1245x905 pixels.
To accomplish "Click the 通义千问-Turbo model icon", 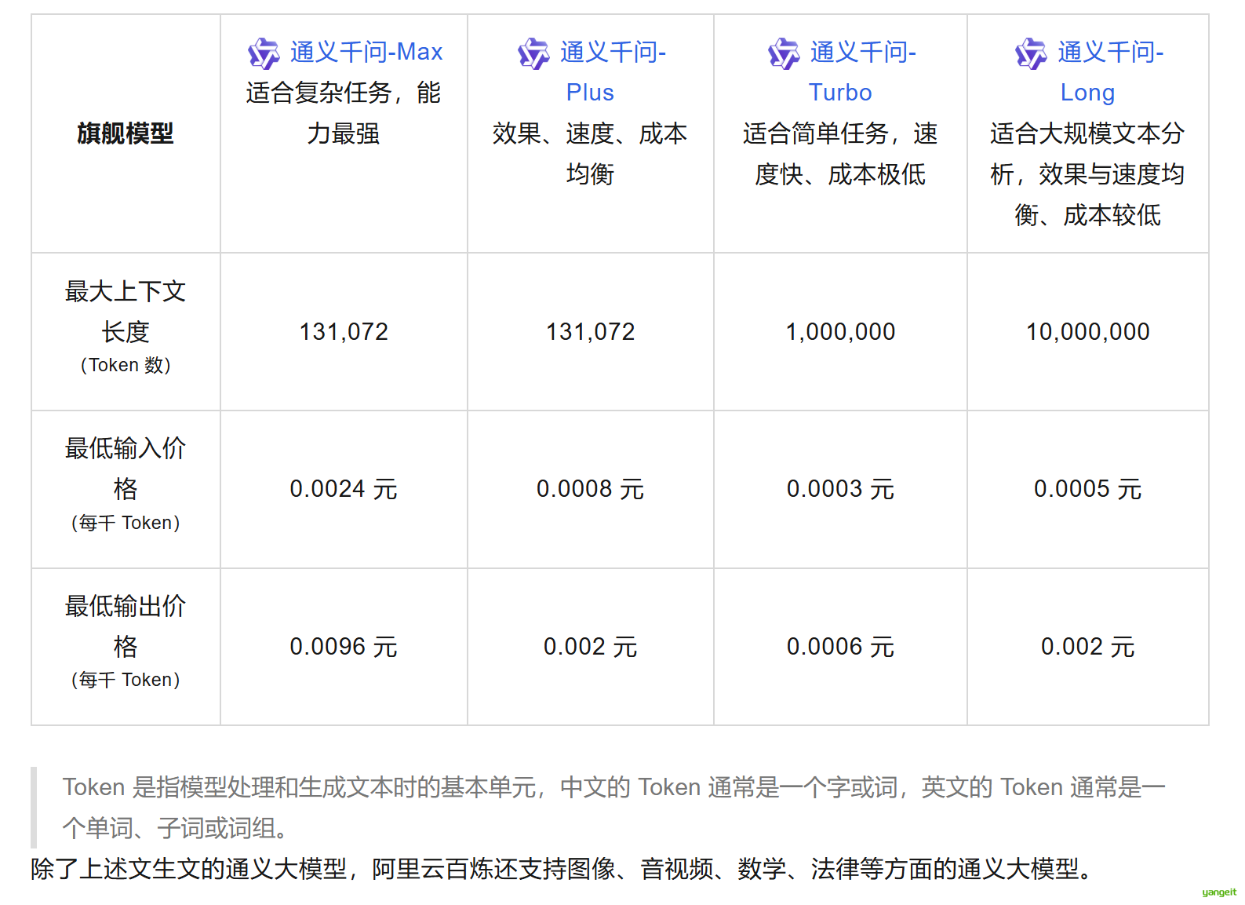I will tap(784, 53).
